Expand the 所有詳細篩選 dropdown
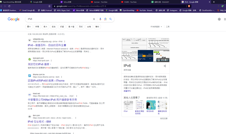Viewport: 226px width, 134px height. 156,27
